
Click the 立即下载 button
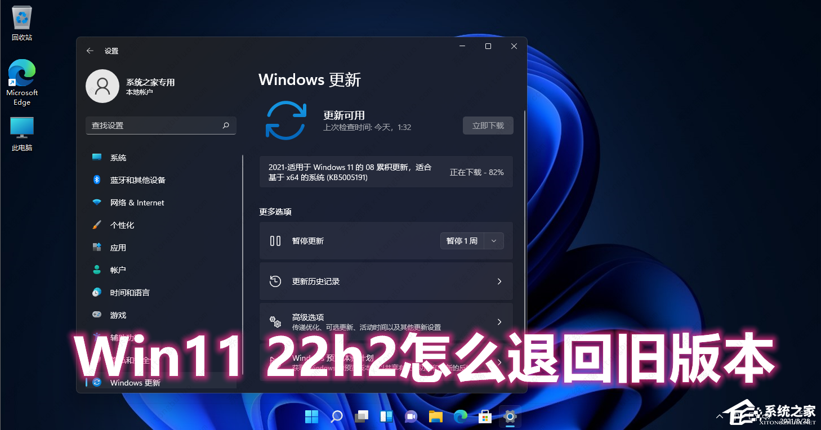coord(488,126)
